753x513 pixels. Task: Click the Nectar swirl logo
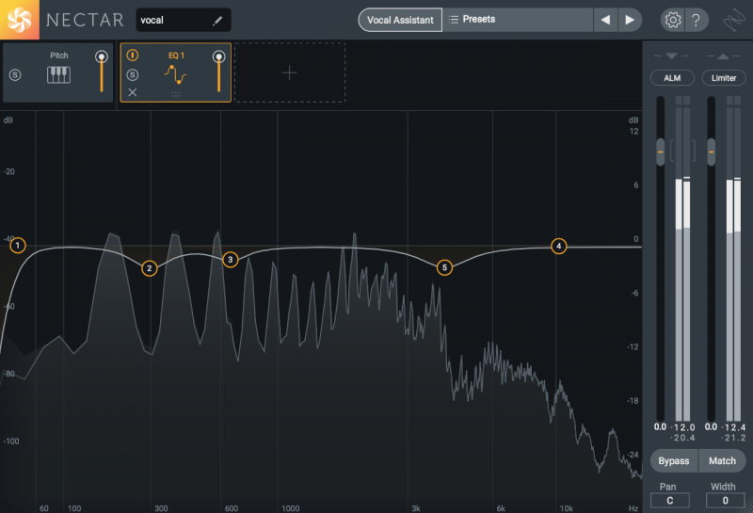click(19, 20)
